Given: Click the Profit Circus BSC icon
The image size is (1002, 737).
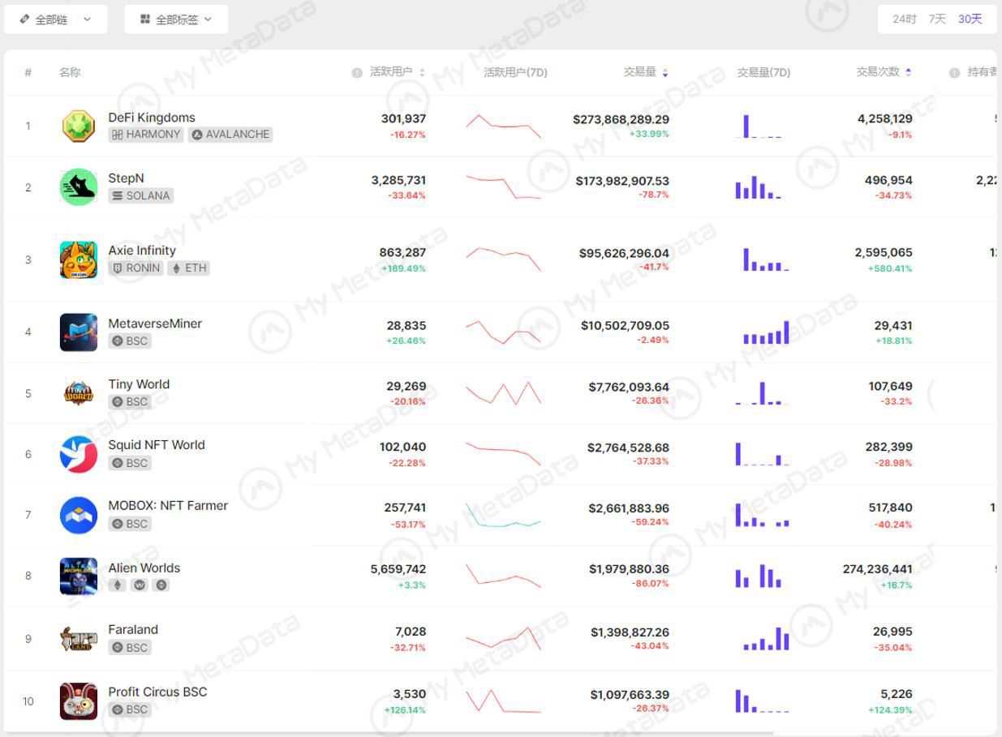Looking at the screenshot, I should pyautogui.click(x=79, y=701).
